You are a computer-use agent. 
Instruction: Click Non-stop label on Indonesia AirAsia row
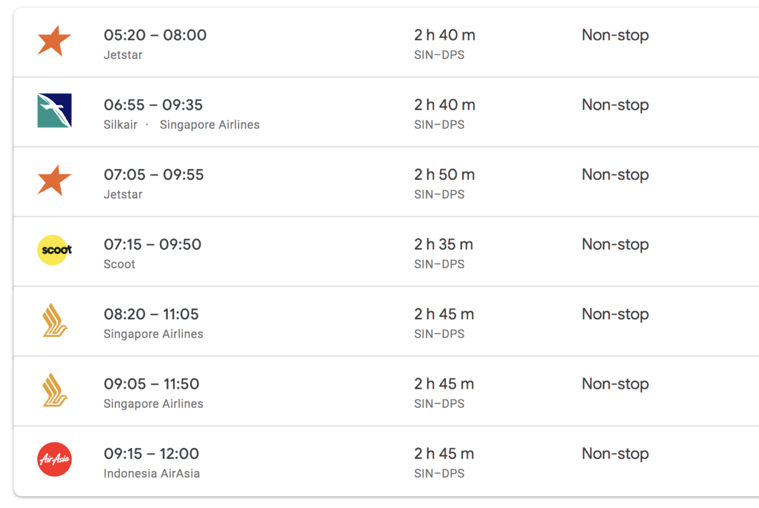pyautogui.click(x=616, y=455)
